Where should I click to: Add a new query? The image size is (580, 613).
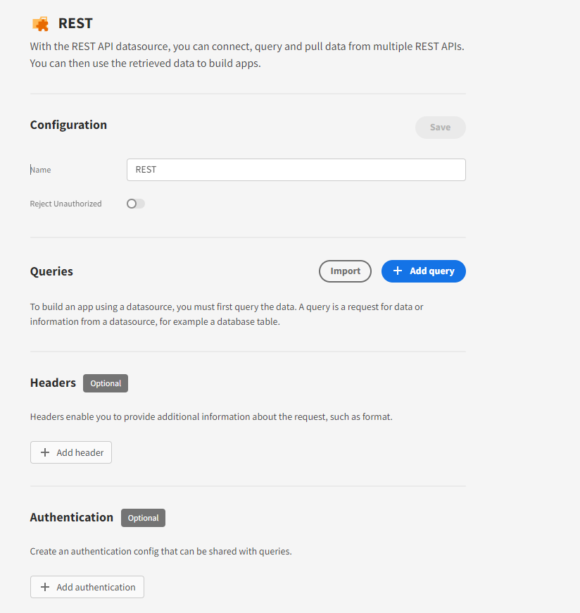click(423, 271)
